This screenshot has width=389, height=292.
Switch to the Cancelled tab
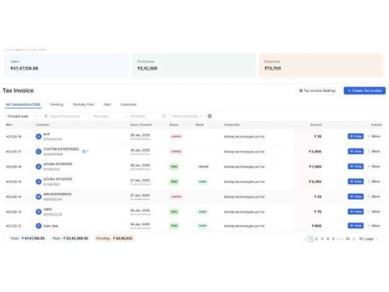pyautogui.click(x=128, y=104)
